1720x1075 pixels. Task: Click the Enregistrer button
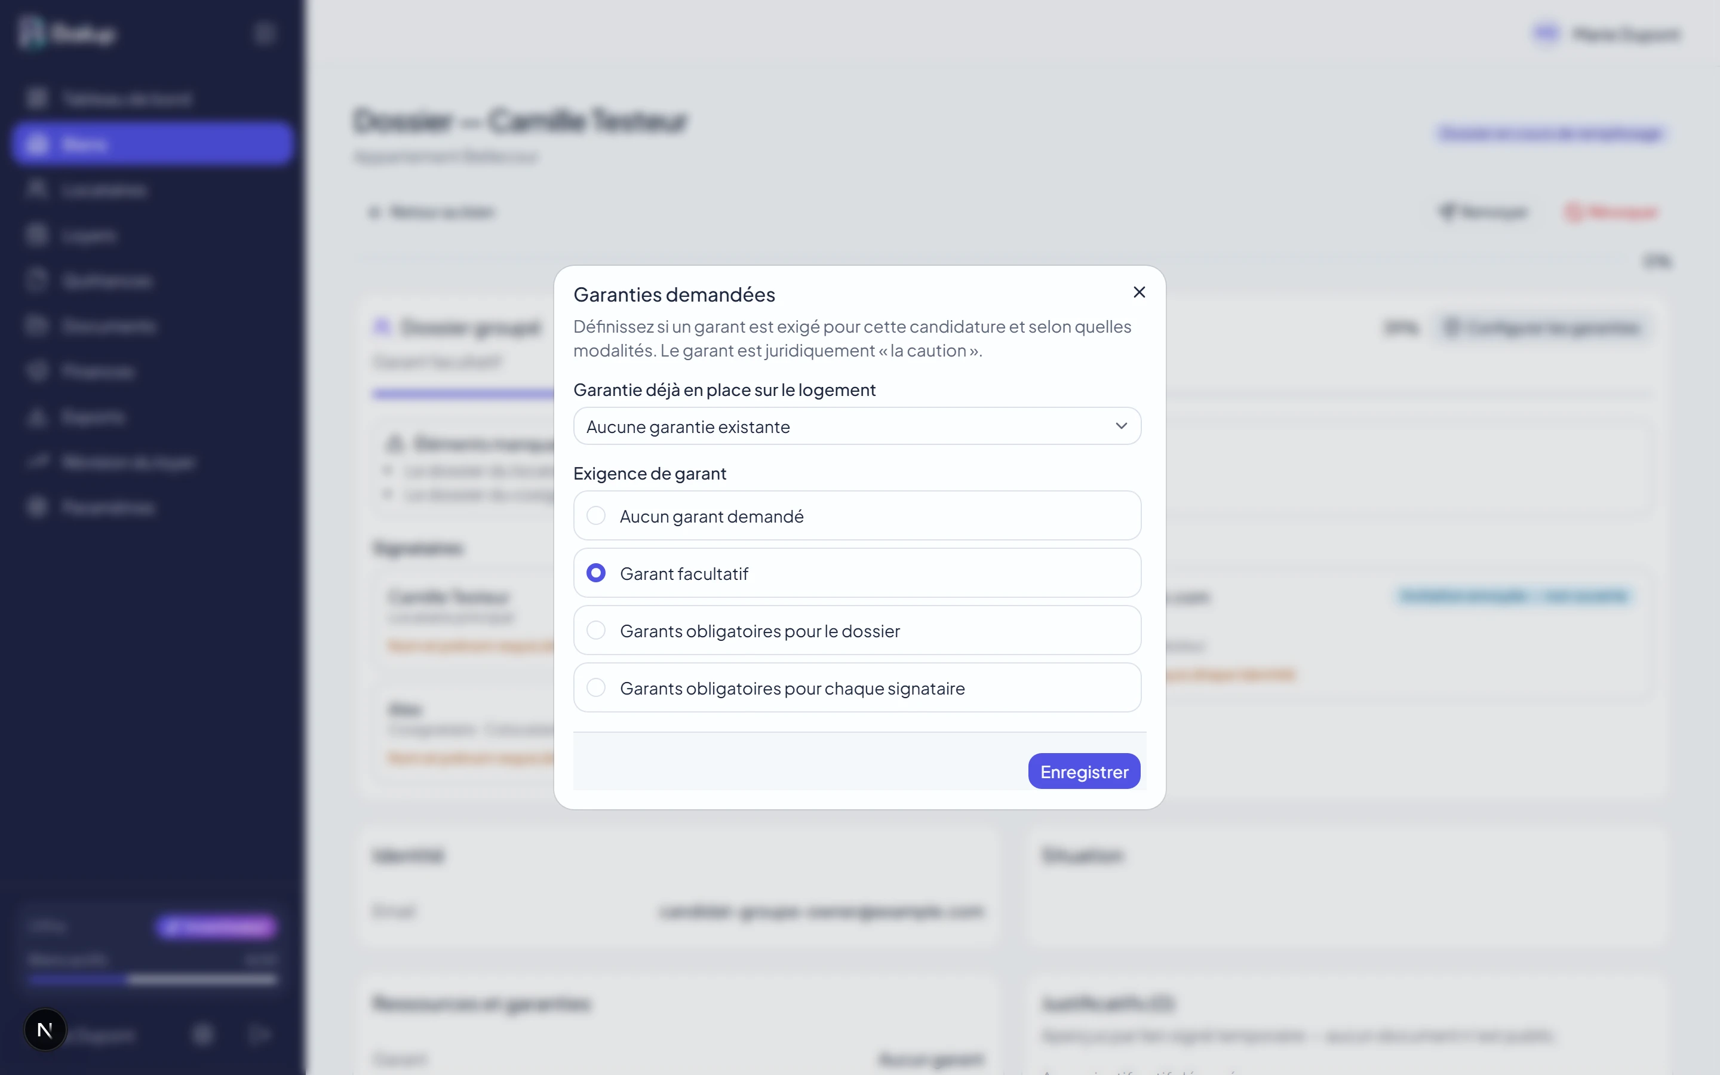tap(1084, 772)
